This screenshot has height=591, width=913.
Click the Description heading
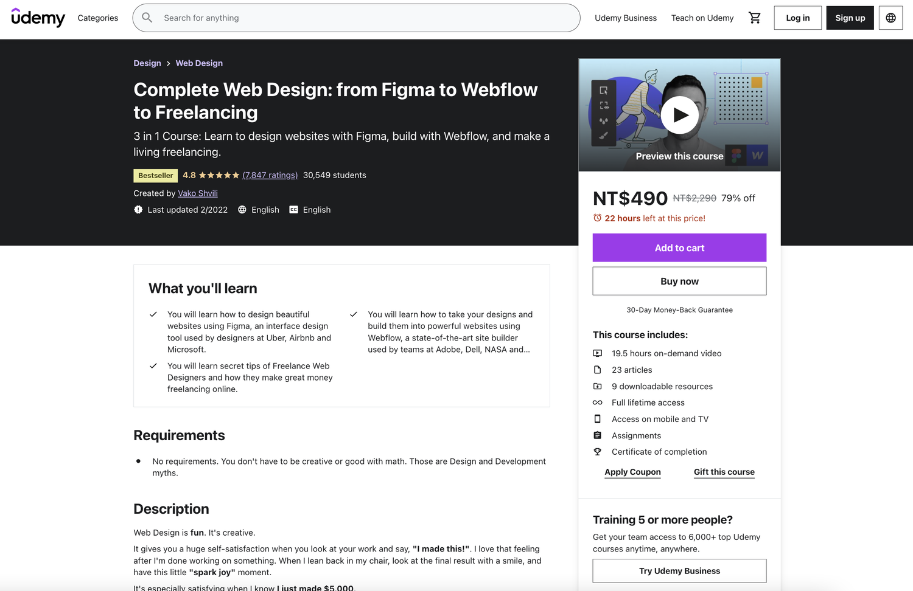tap(171, 509)
